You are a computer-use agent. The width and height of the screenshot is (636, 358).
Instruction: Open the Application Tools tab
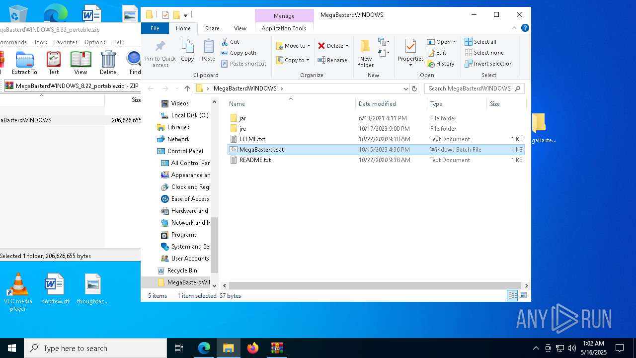pos(284,28)
